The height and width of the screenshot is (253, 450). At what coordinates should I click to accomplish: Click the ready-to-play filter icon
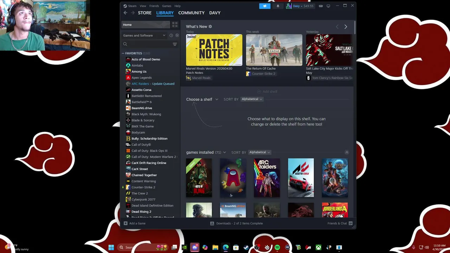(177, 35)
